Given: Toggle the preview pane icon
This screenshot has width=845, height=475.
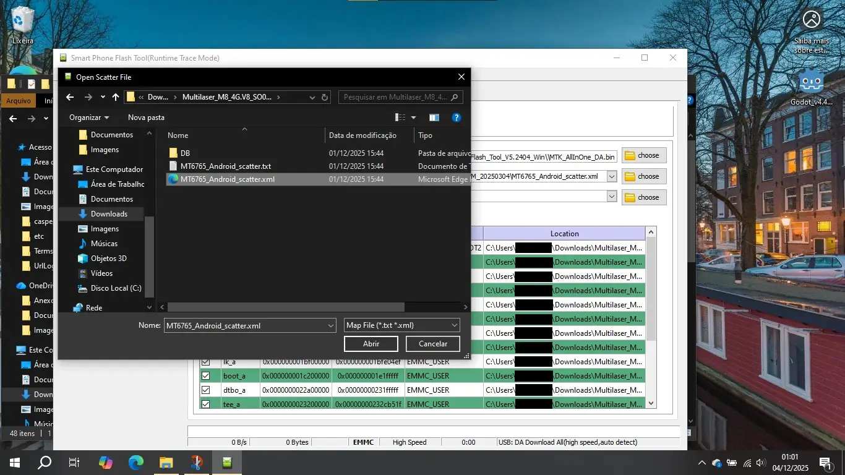Looking at the screenshot, I should tap(434, 118).
